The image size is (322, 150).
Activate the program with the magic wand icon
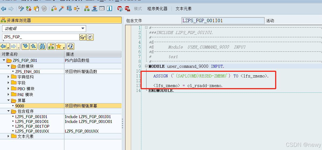pos(61,9)
